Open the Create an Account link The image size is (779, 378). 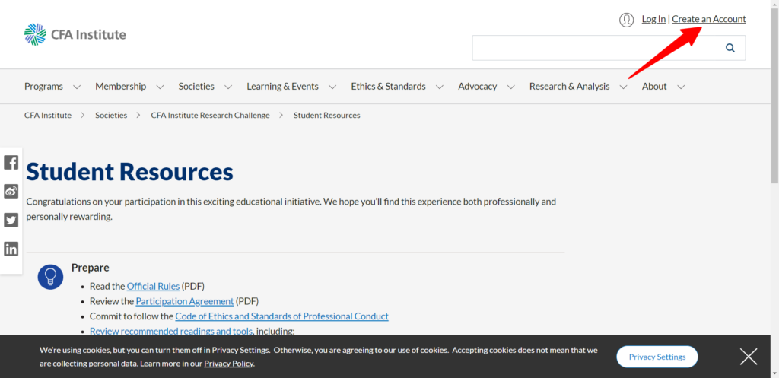click(708, 19)
